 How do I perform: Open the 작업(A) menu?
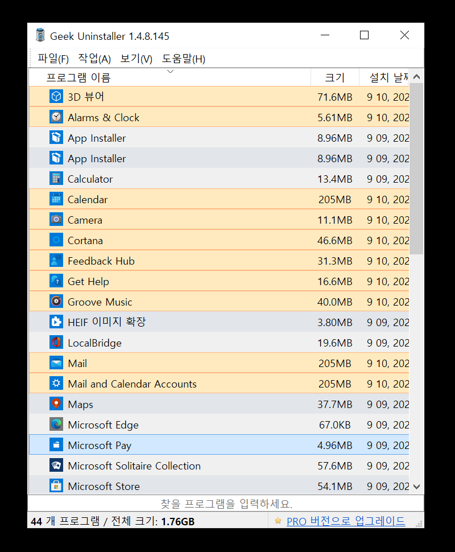coord(94,59)
